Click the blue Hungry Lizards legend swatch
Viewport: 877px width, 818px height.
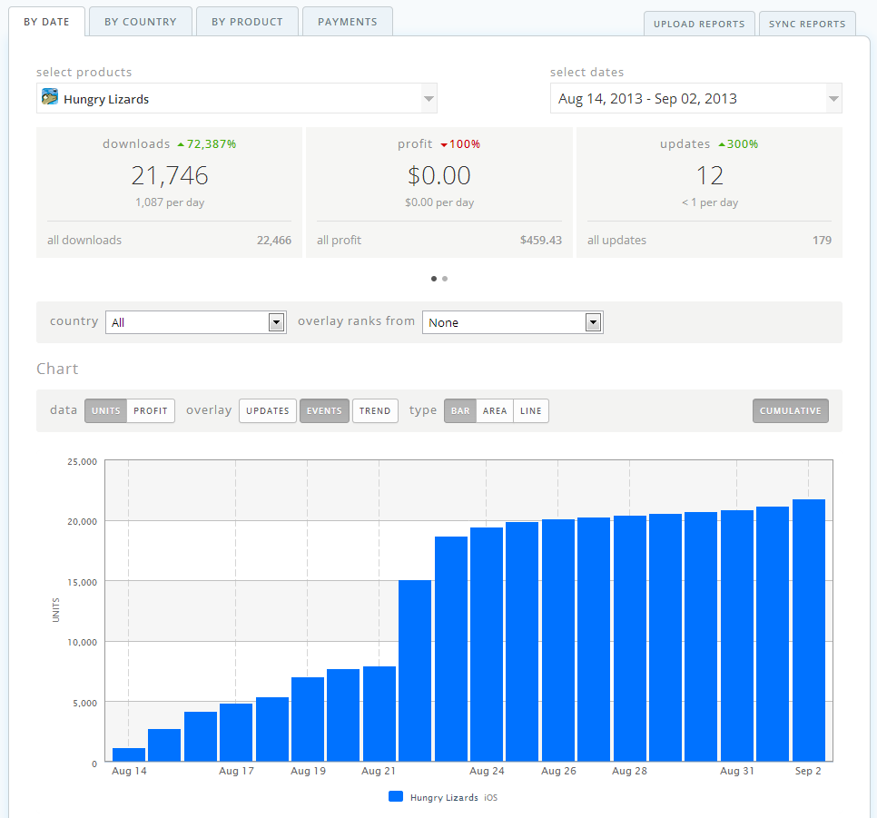(x=396, y=797)
